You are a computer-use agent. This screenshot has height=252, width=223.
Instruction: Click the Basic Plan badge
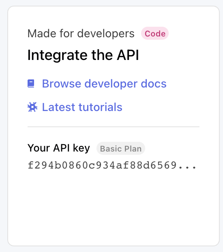tap(121, 148)
